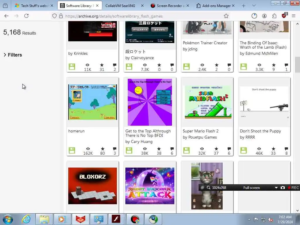
Task: Bookmark this page with the star icon
Action: (226, 16)
